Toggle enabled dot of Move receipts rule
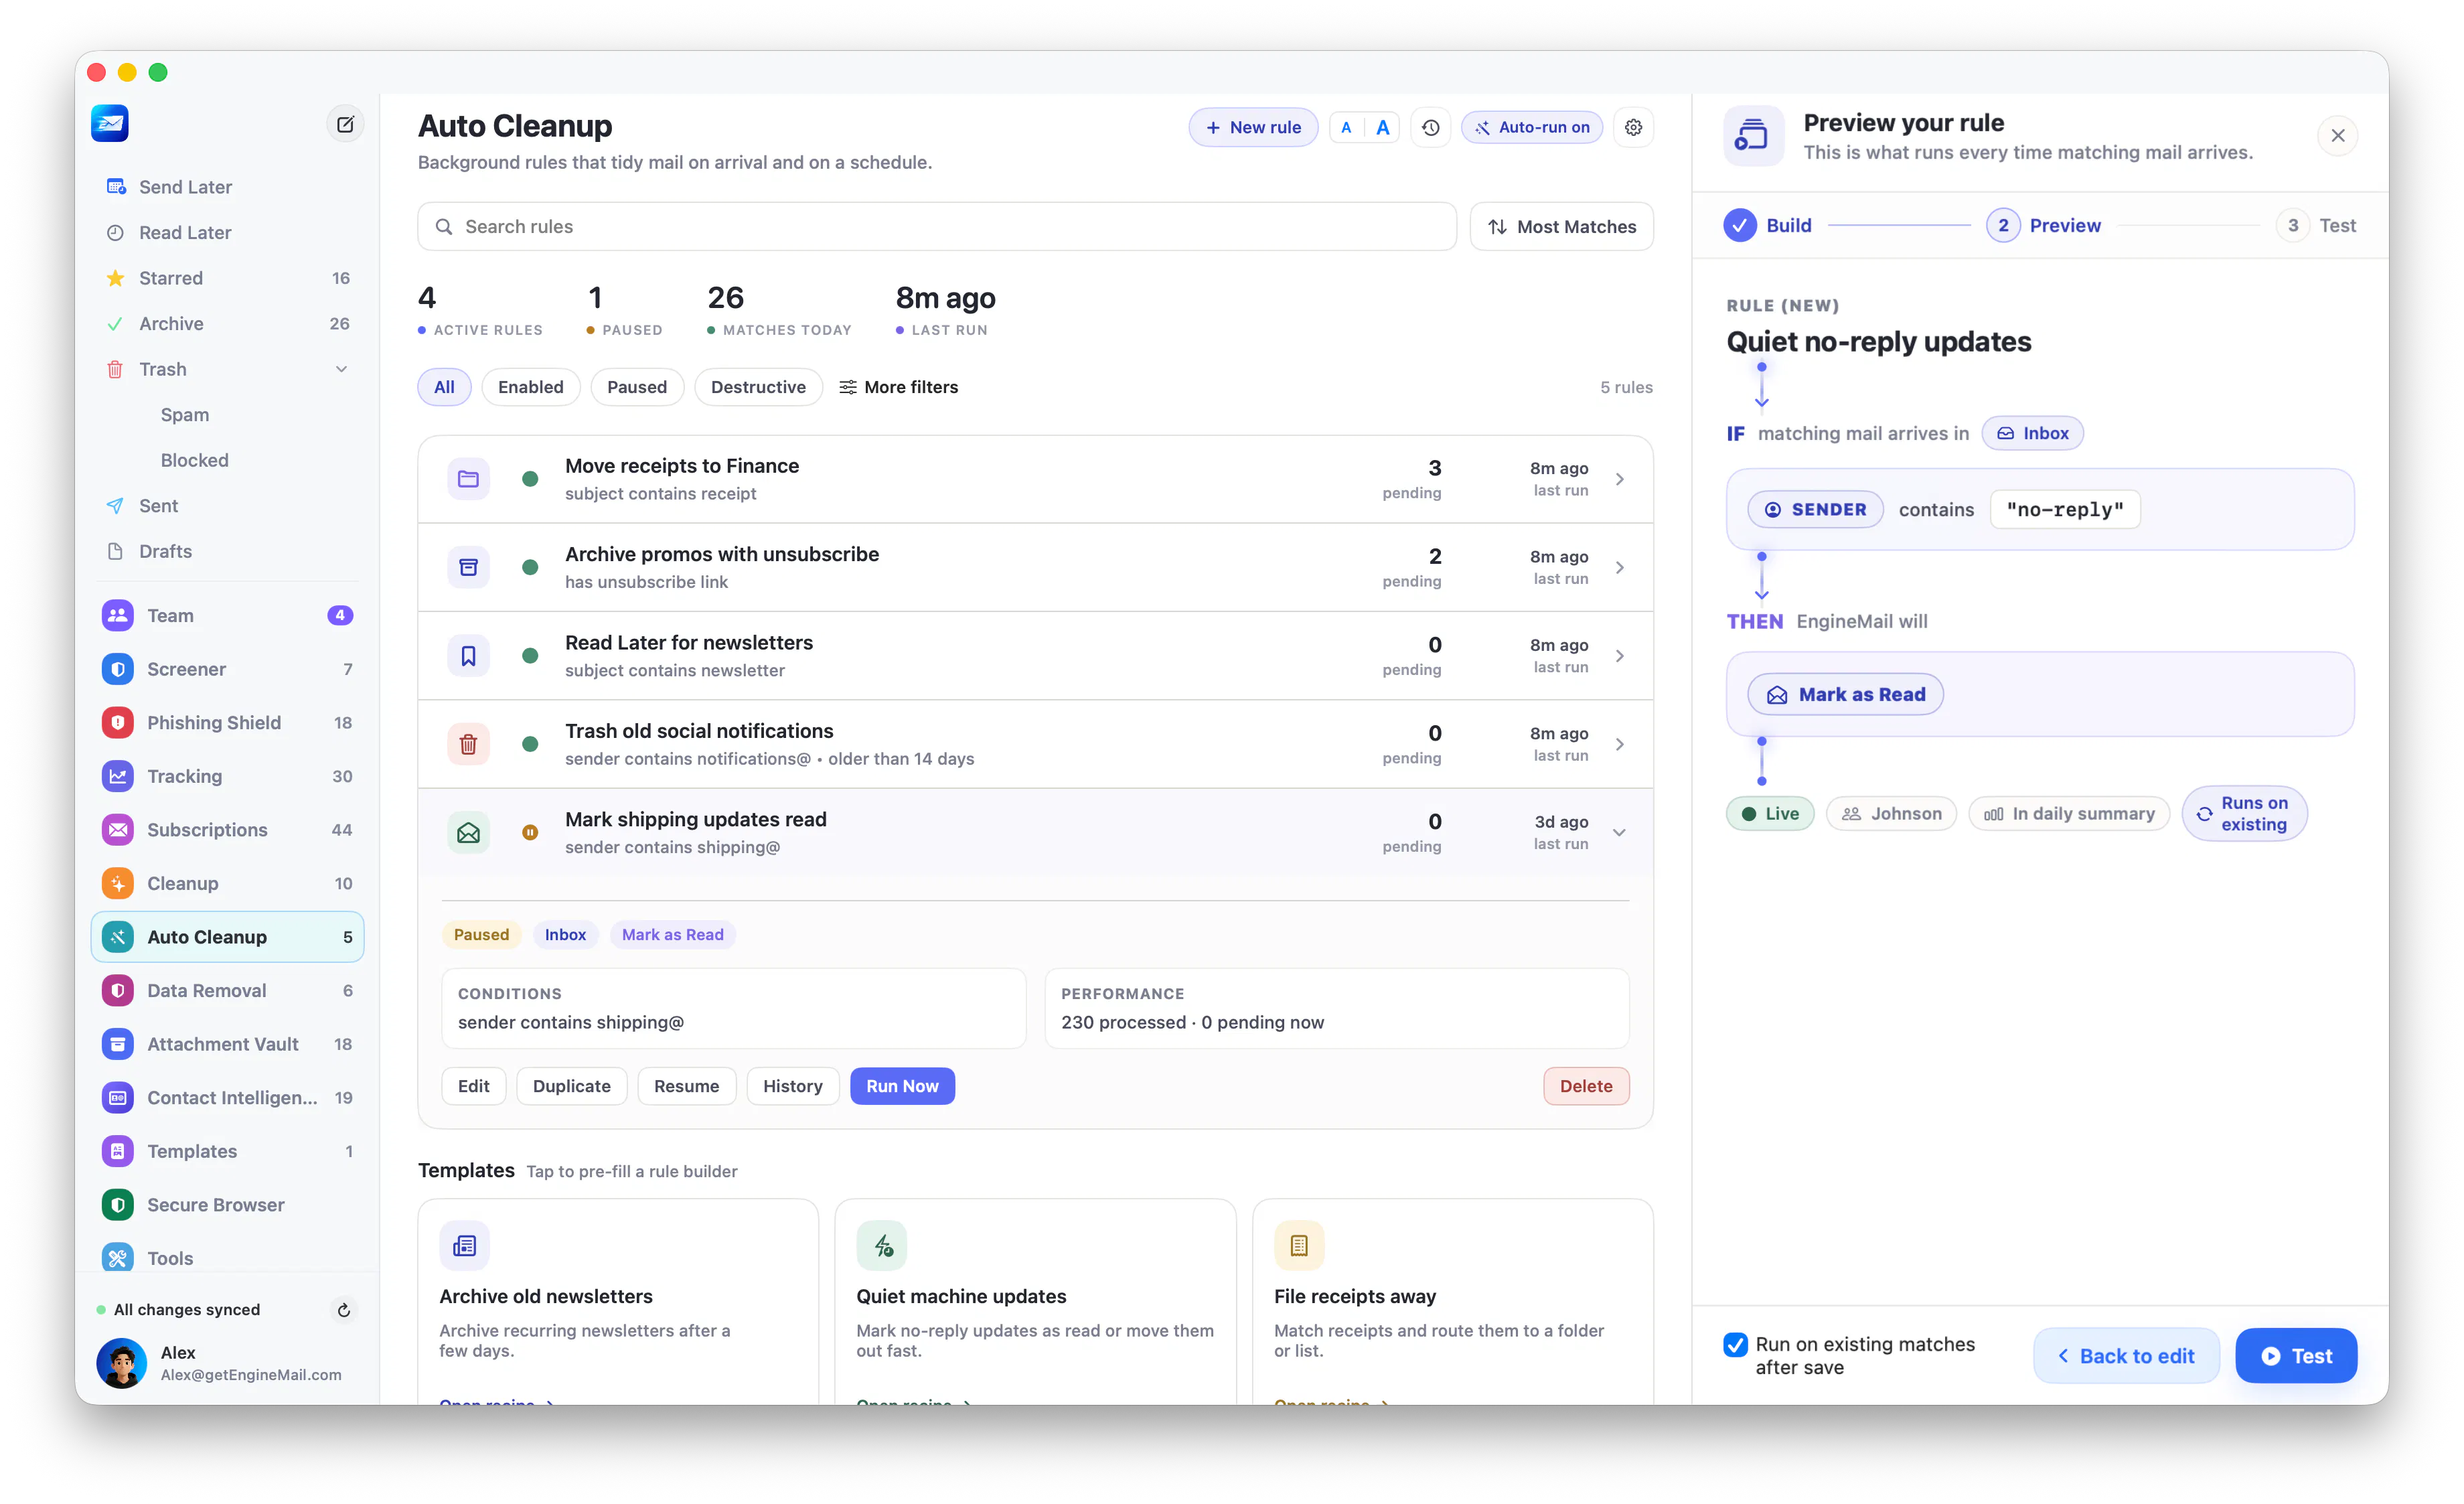 (530, 479)
